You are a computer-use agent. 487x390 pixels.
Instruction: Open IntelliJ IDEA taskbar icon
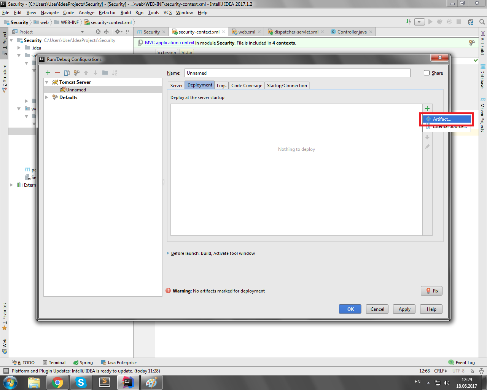point(128,382)
